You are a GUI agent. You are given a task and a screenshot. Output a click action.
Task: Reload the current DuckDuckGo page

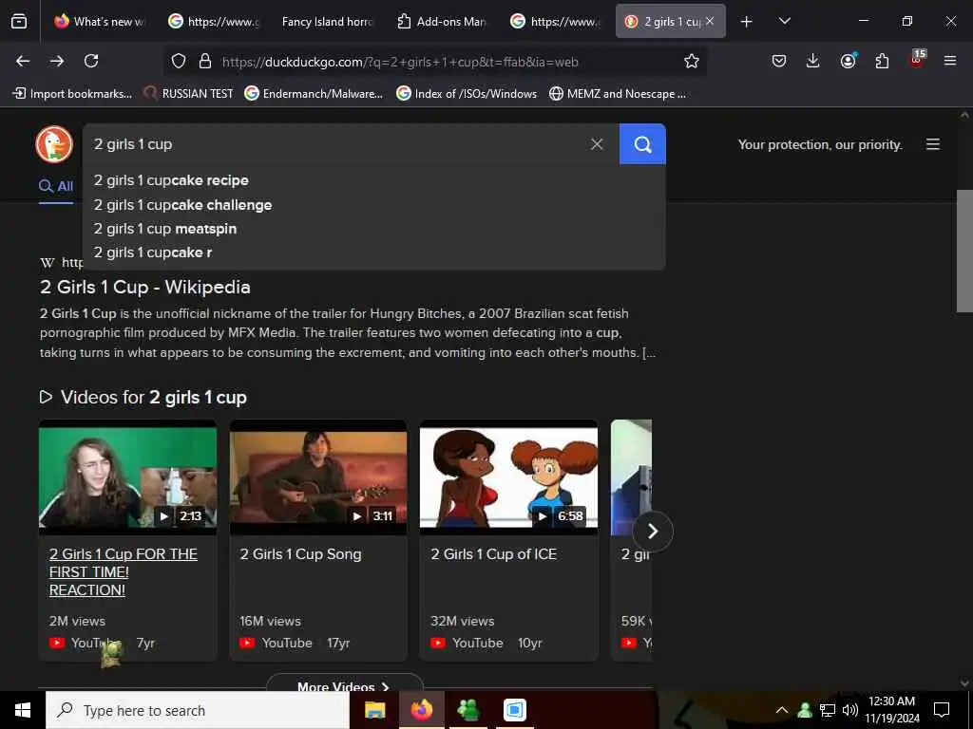coord(91,61)
